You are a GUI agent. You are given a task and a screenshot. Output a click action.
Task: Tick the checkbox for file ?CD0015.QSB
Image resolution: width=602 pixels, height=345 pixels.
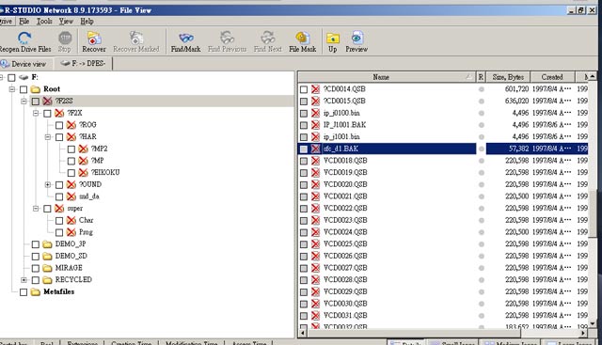tap(304, 102)
